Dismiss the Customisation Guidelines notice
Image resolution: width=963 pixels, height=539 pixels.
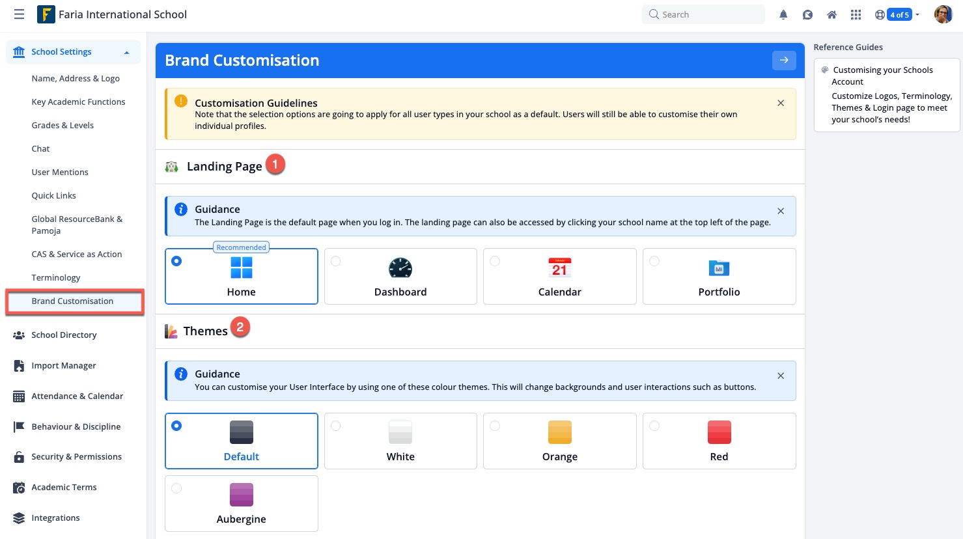pos(781,103)
